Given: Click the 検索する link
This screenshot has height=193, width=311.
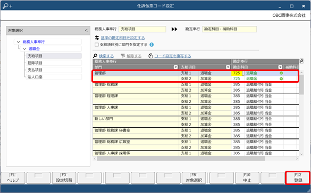Looking at the screenshot, I should click(x=106, y=56).
